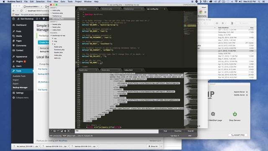Toggle reverse direction find option
268x151 pixels.
[62, 131]
